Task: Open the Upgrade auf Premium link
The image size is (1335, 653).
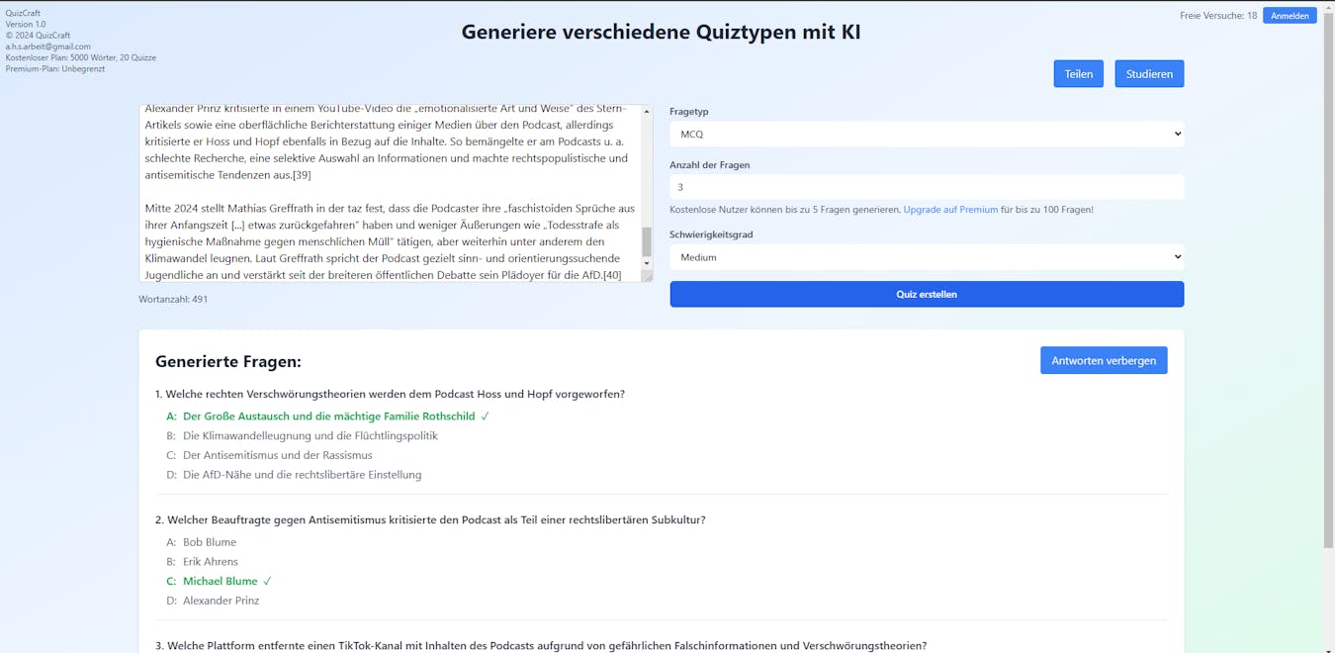Action: click(950, 210)
